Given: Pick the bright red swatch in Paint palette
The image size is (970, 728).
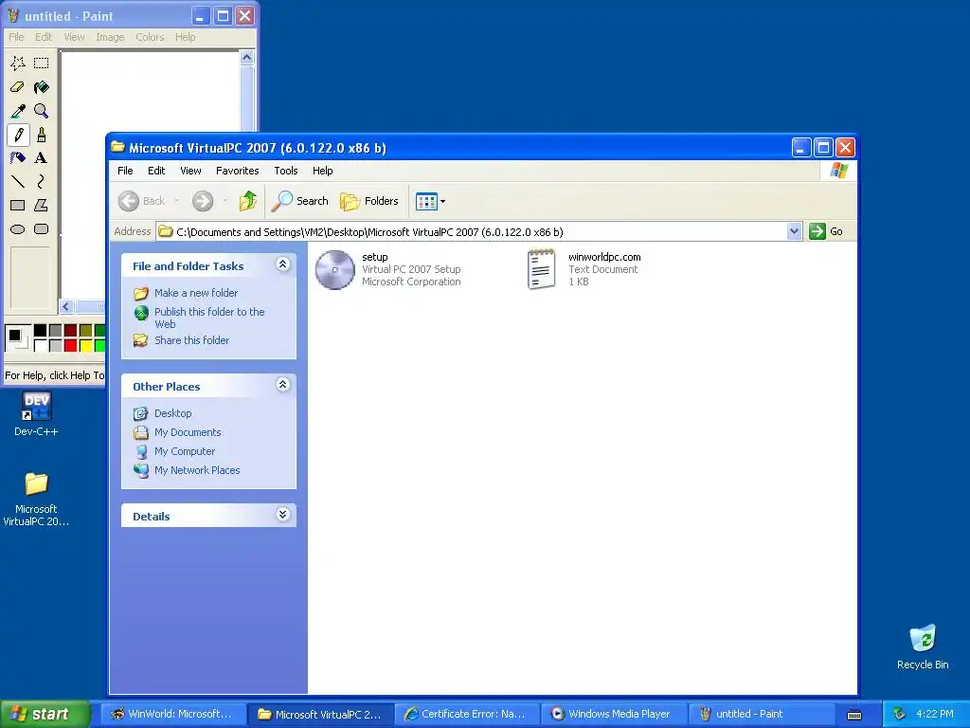Looking at the screenshot, I should (70, 345).
